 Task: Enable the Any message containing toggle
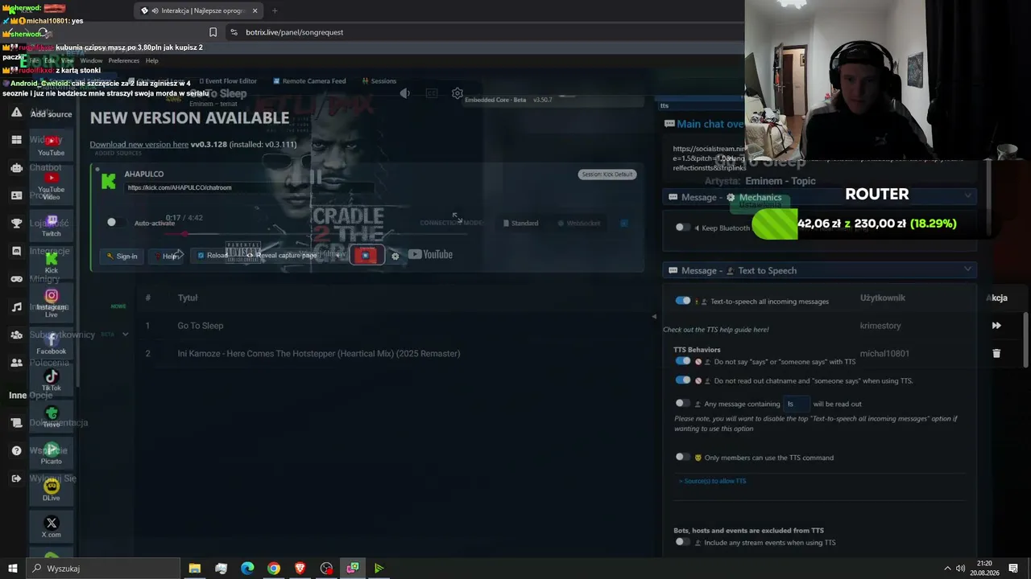click(x=683, y=403)
